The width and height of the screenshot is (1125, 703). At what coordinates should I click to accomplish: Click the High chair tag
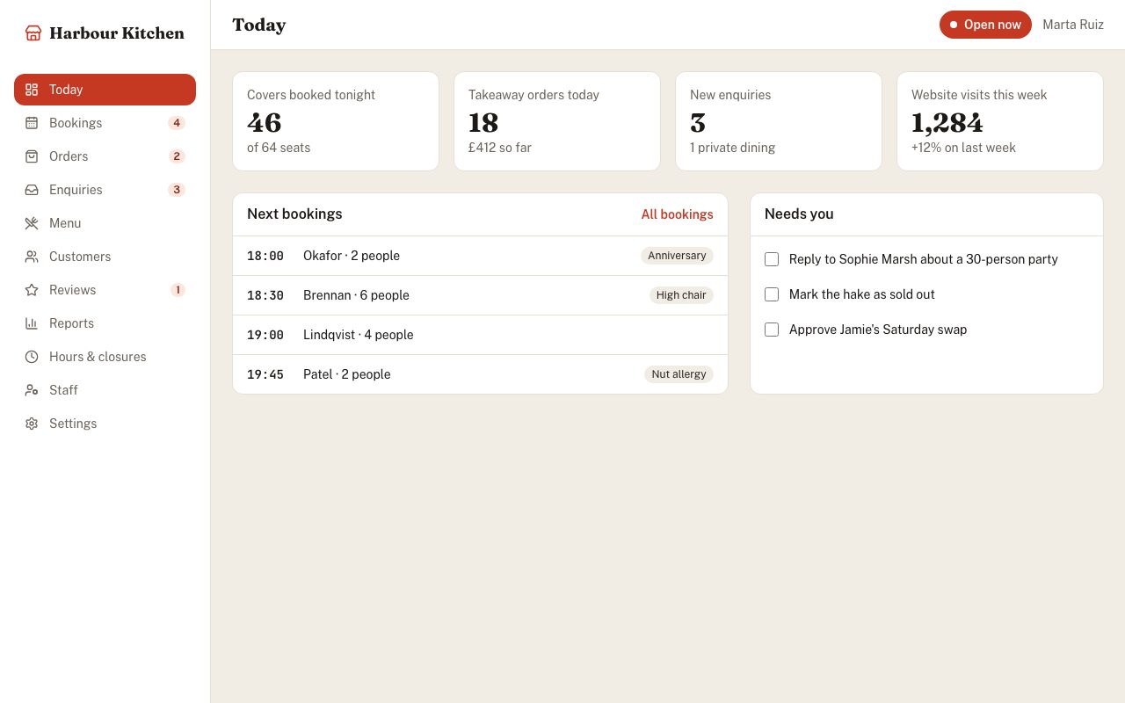click(681, 295)
